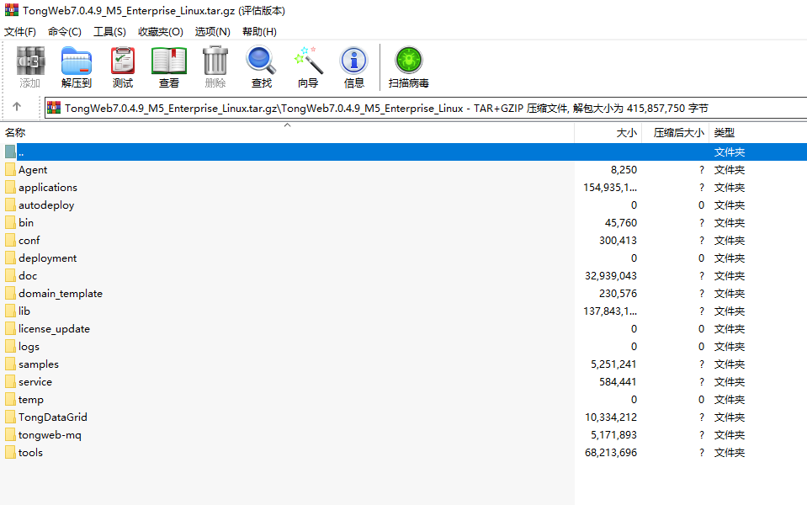The width and height of the screenshot is (807, 505).
Task: Click the folder icon beside conf
Action: (10, 241)
